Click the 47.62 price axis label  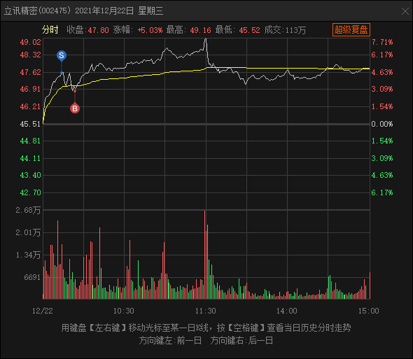(x=31, y=72)
